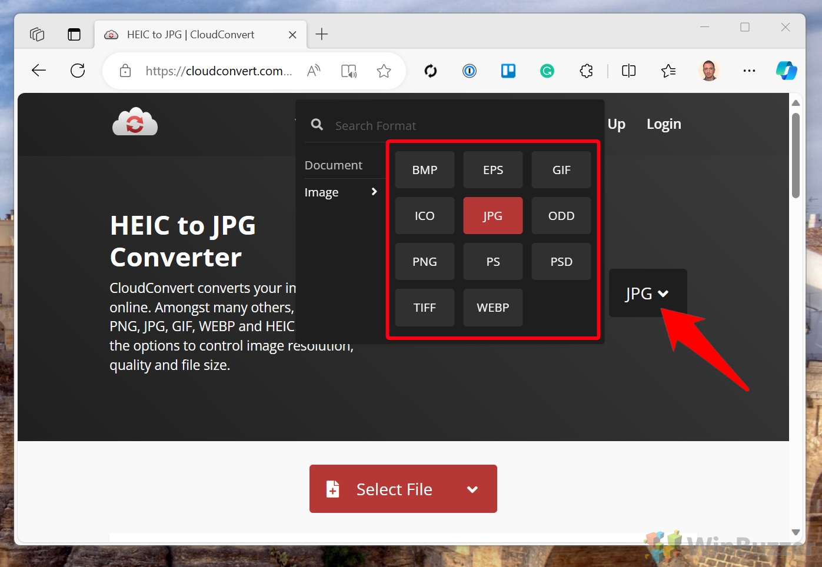Open the Trello extension icon
The image size is (822, 567).
(x=508, y=71)
